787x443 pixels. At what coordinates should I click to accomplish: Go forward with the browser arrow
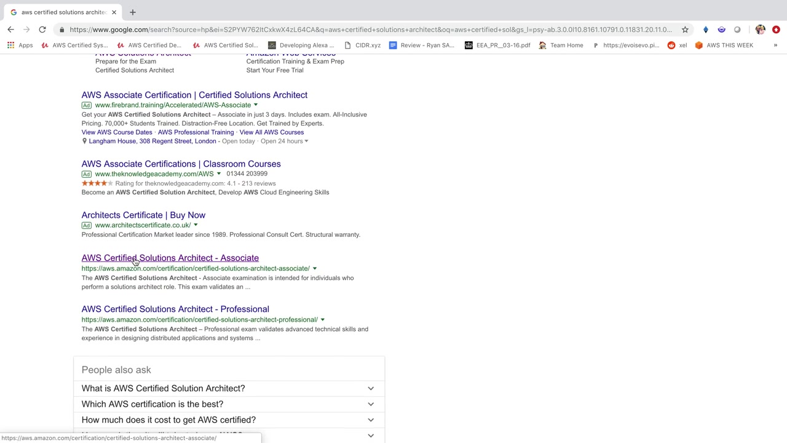26,30
